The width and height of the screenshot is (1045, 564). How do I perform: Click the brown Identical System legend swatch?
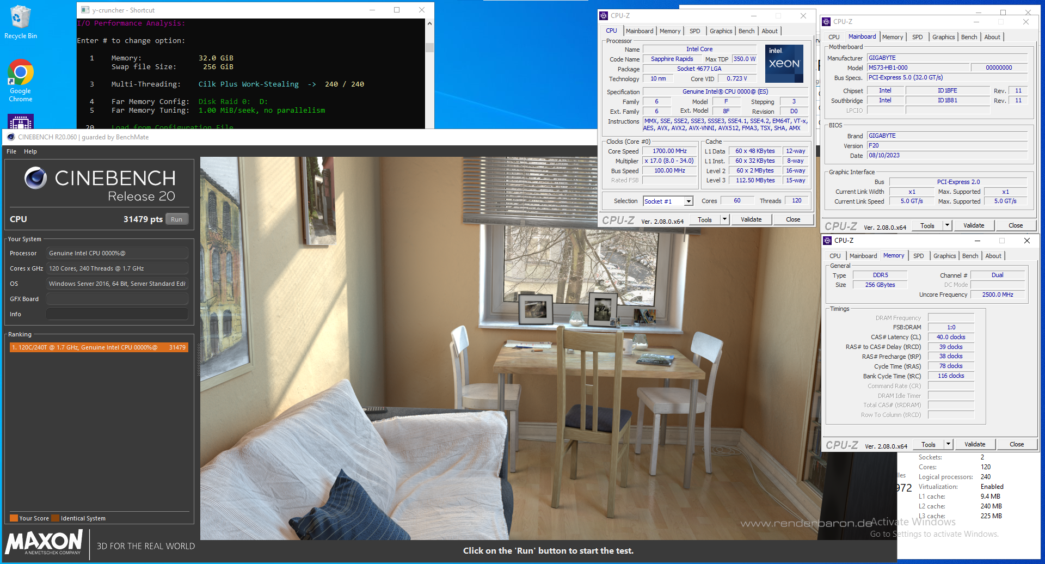pos(55,518)
